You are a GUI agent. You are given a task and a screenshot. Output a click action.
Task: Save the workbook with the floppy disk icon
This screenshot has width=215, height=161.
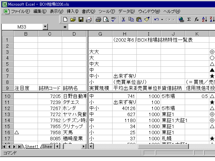coord(81,19)
